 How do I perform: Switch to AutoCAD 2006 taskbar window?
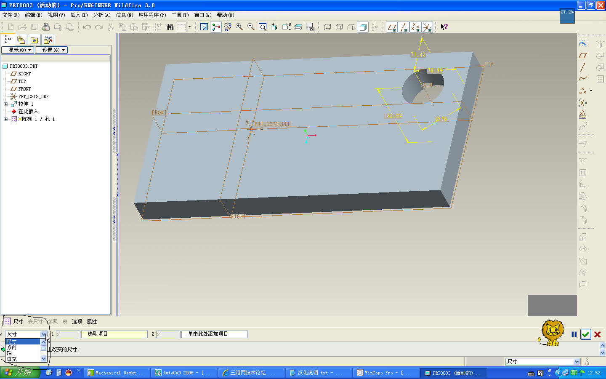pyautogui.click(x=183, y=373)
